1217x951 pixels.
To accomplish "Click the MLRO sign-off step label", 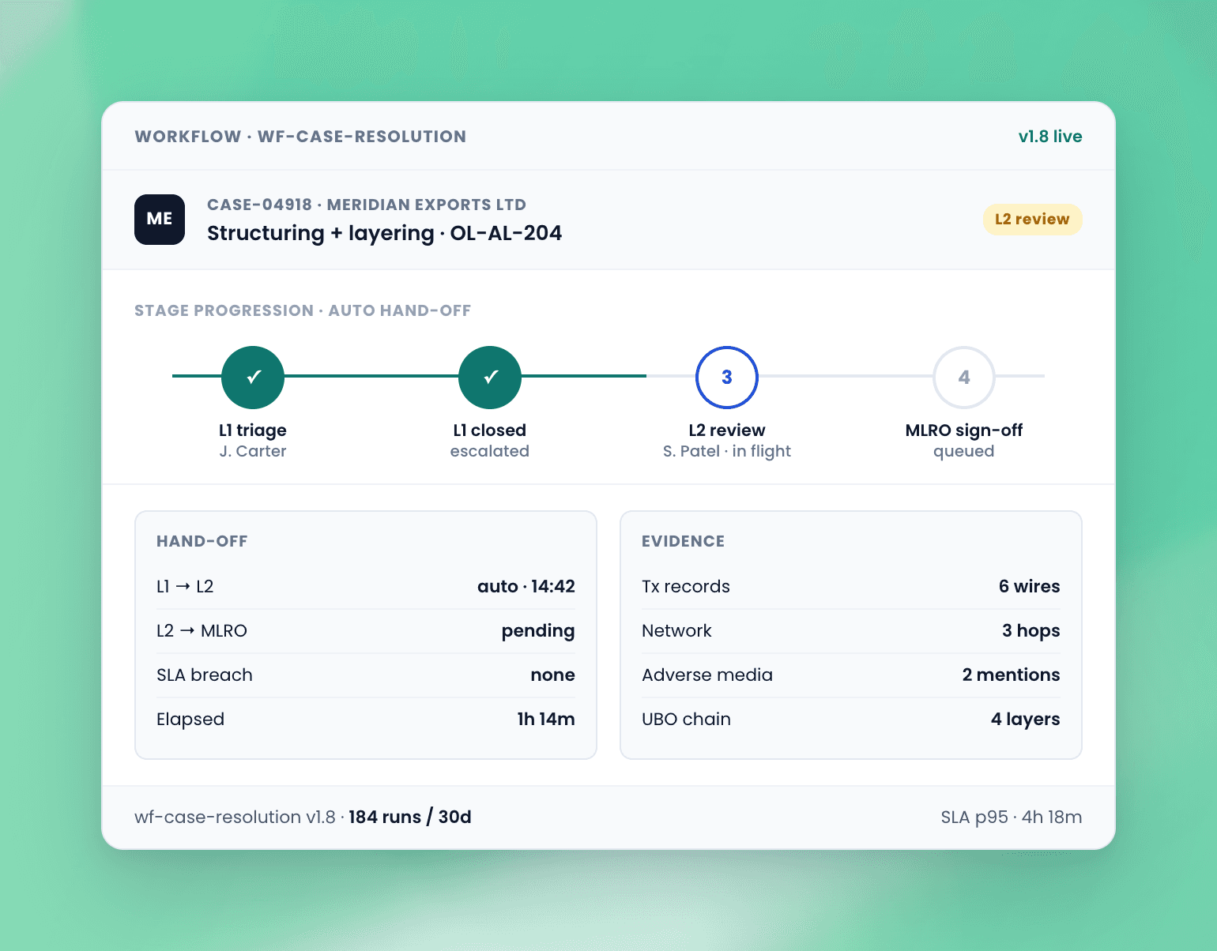I will pos(964,430).
